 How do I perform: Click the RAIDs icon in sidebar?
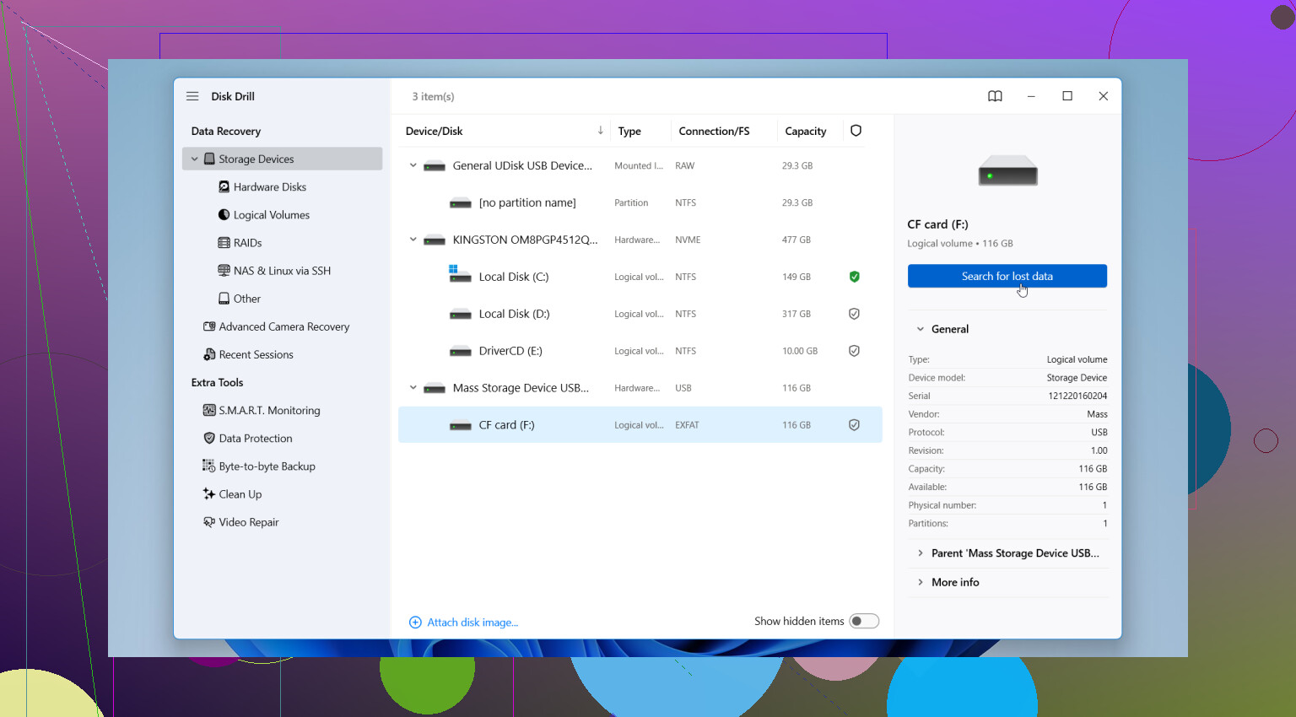[x=224, y=243]
